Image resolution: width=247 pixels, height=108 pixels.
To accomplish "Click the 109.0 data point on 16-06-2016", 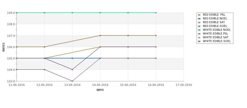I will pyautogui.click(x=156, y=13).
